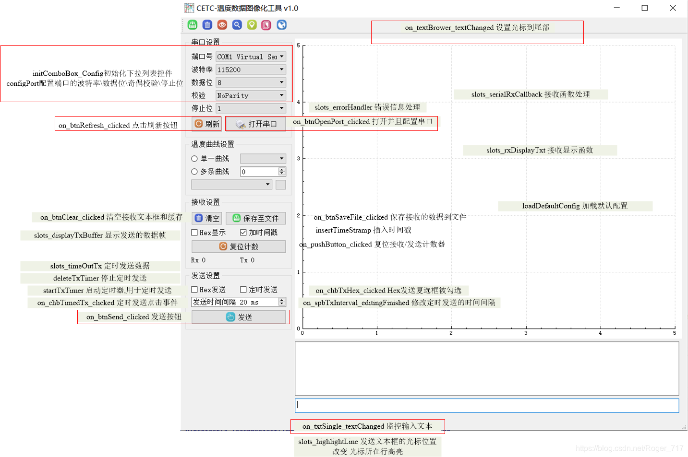Screen dimensions: 688x457
Task: Click the trash can toolbar icon
Action: click(x=207, y=25)
